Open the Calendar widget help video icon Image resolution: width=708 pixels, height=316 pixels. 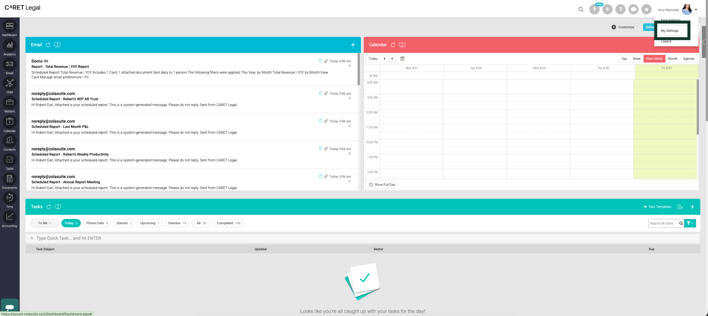tap(402, 45)
